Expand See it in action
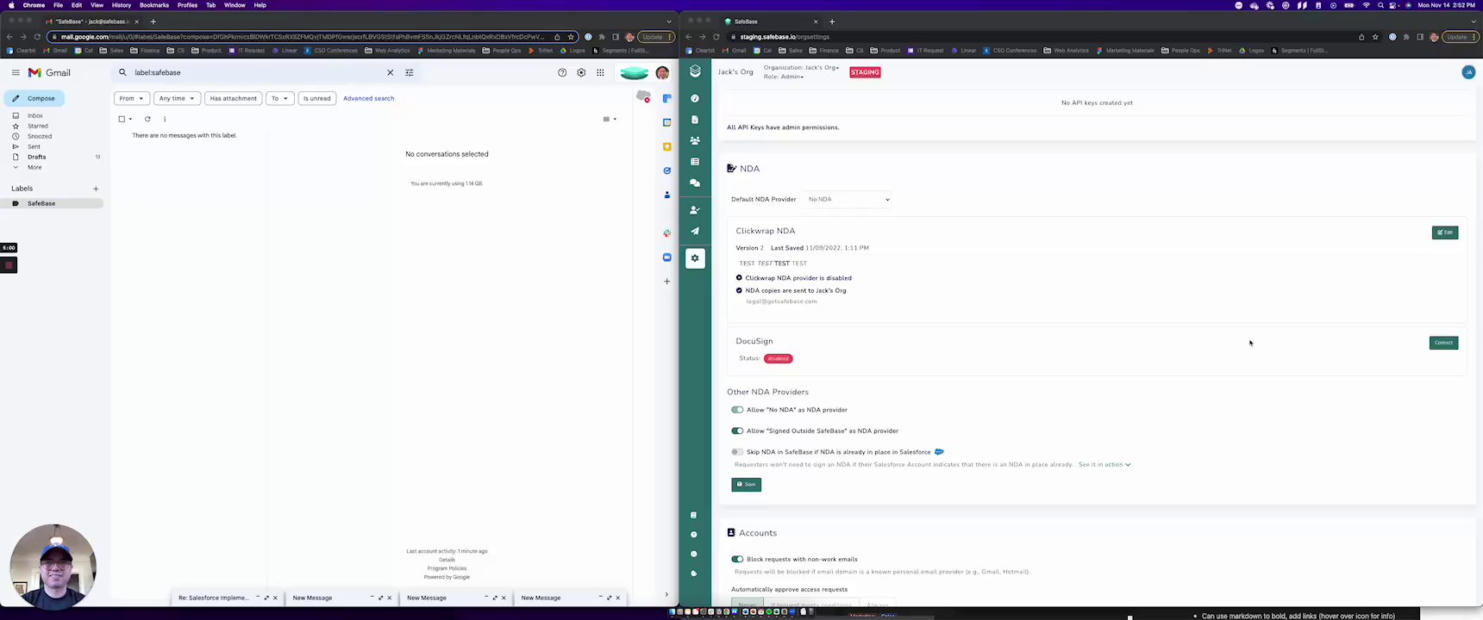Screen dimensions: 1483x620 (1104, 464)
